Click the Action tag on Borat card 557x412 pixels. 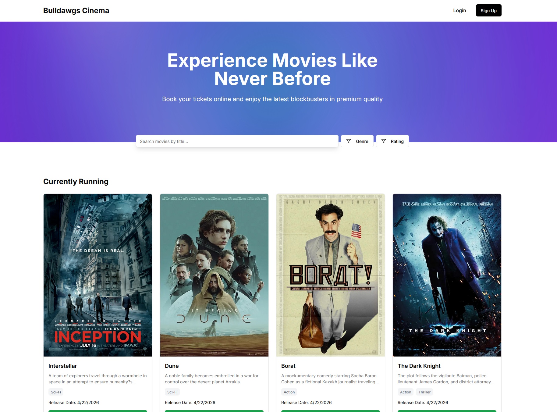click(x=289, y=392)
